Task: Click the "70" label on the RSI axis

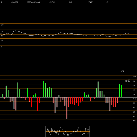Action: 2,32
